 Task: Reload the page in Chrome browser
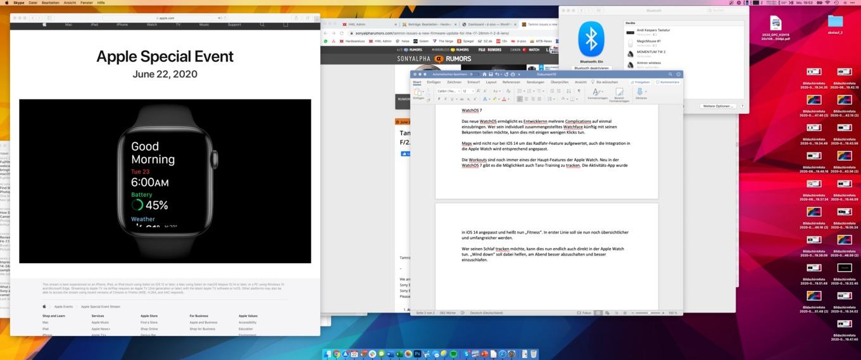click(341, 33)
